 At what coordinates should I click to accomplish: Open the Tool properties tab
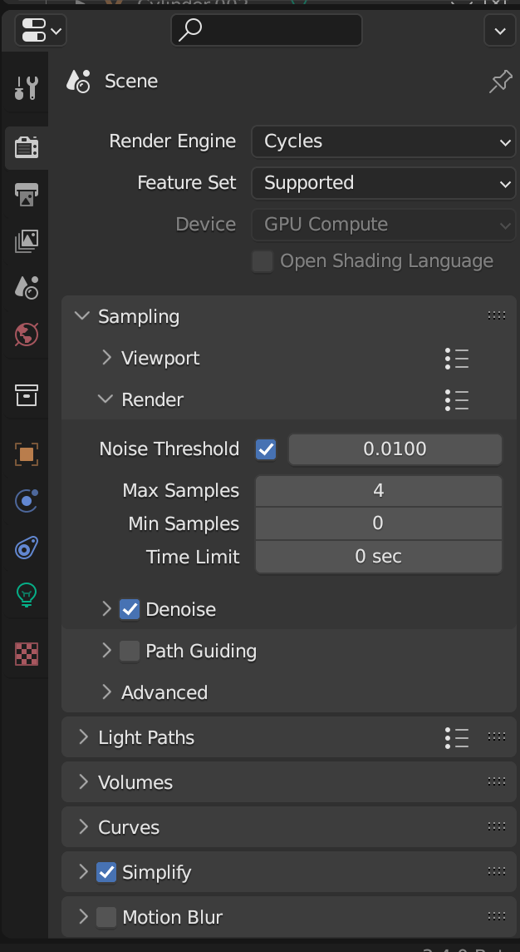coord(26,88)
